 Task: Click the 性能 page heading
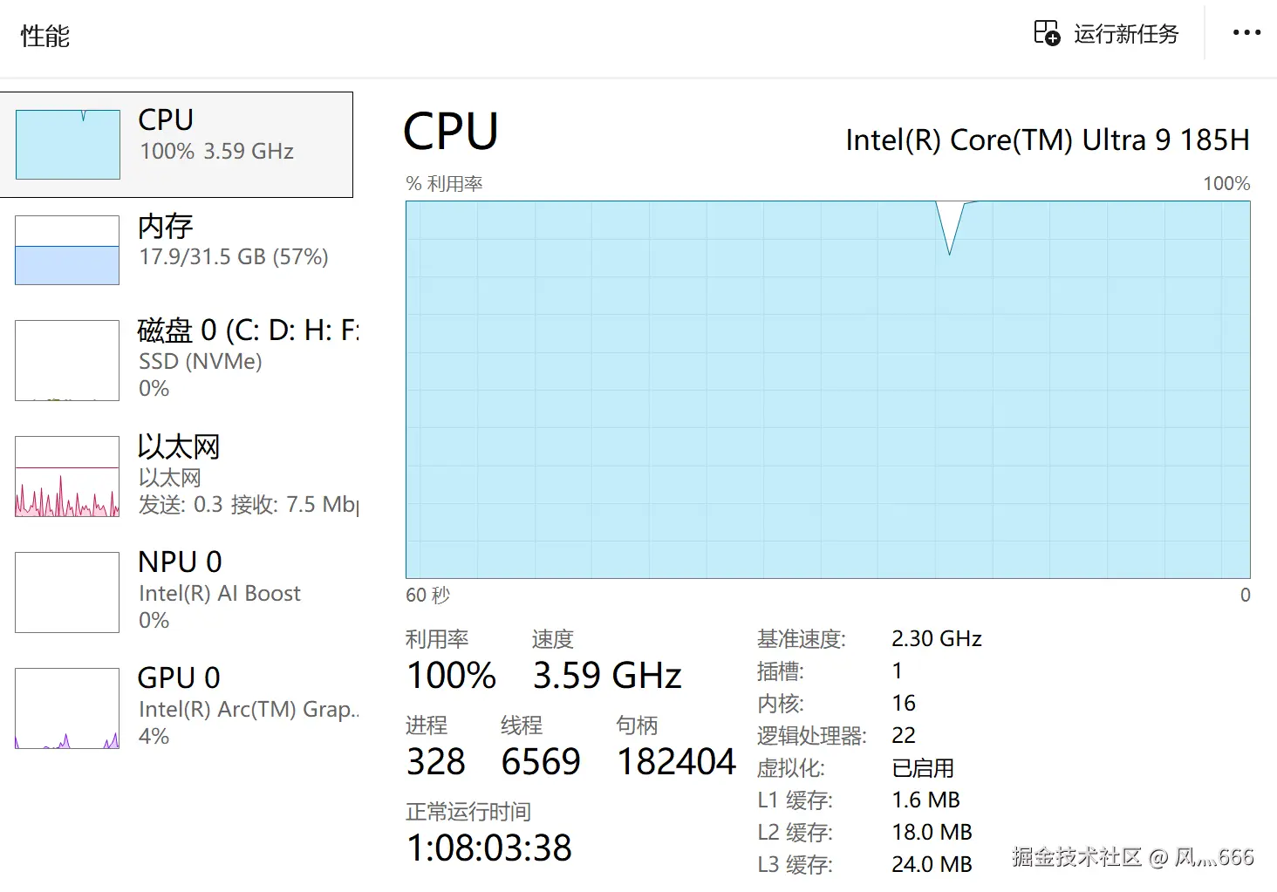(x=45, y=36)
